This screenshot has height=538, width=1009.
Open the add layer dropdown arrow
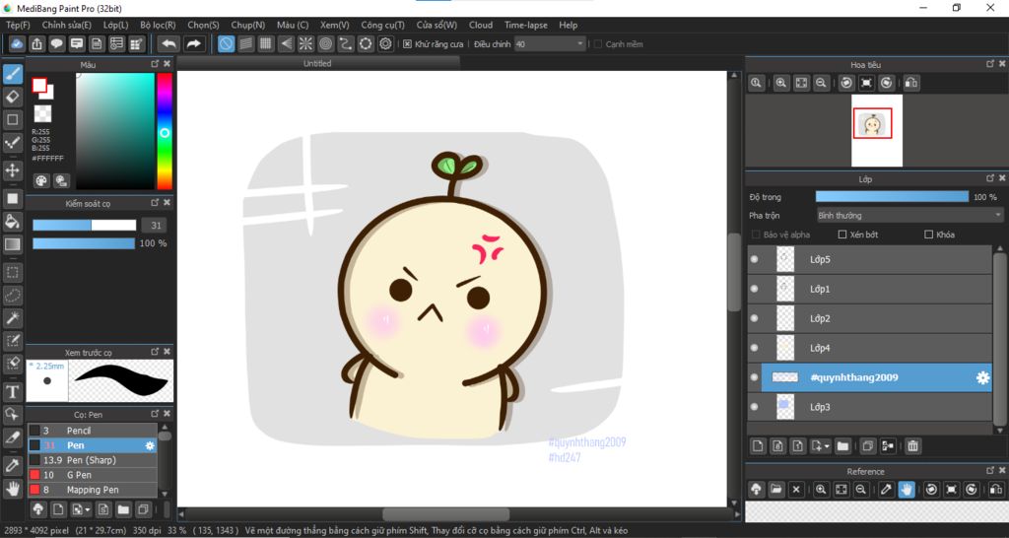(827, 446)
